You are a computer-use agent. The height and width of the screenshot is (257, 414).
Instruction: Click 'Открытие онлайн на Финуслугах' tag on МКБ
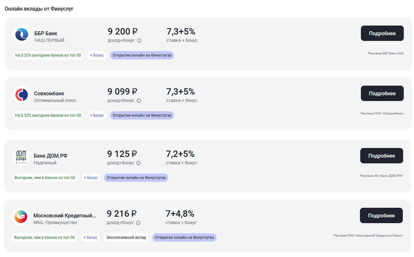click(185, 237)
